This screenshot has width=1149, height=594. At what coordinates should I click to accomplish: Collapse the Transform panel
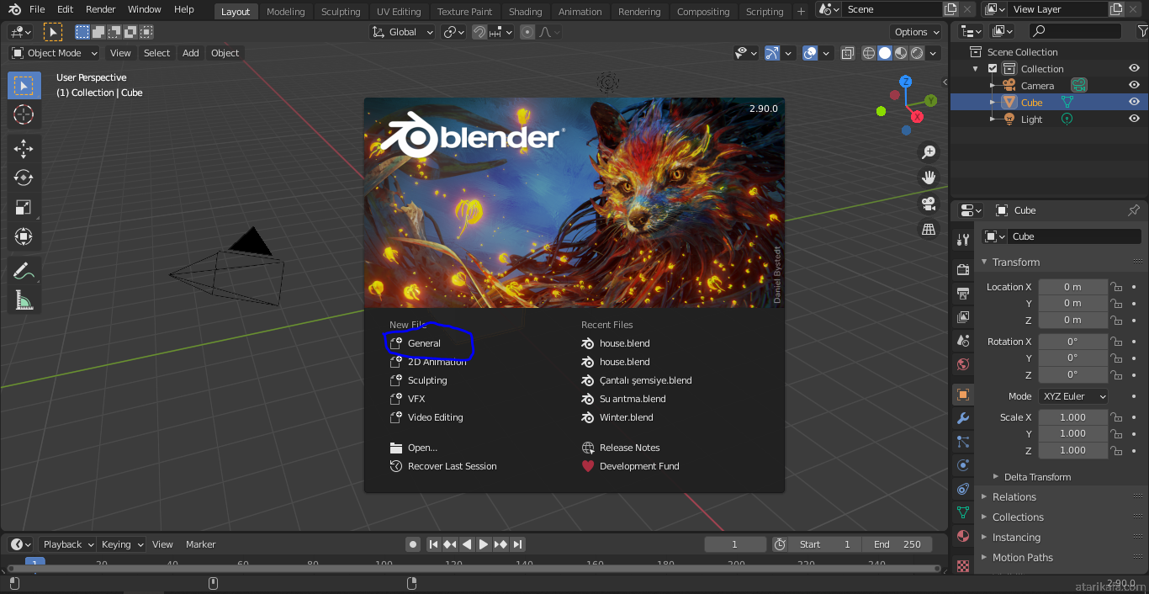(x=1015, y=263)
